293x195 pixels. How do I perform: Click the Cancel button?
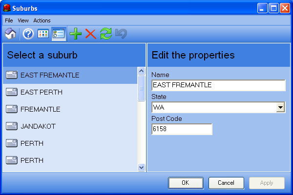click(226, 183)
